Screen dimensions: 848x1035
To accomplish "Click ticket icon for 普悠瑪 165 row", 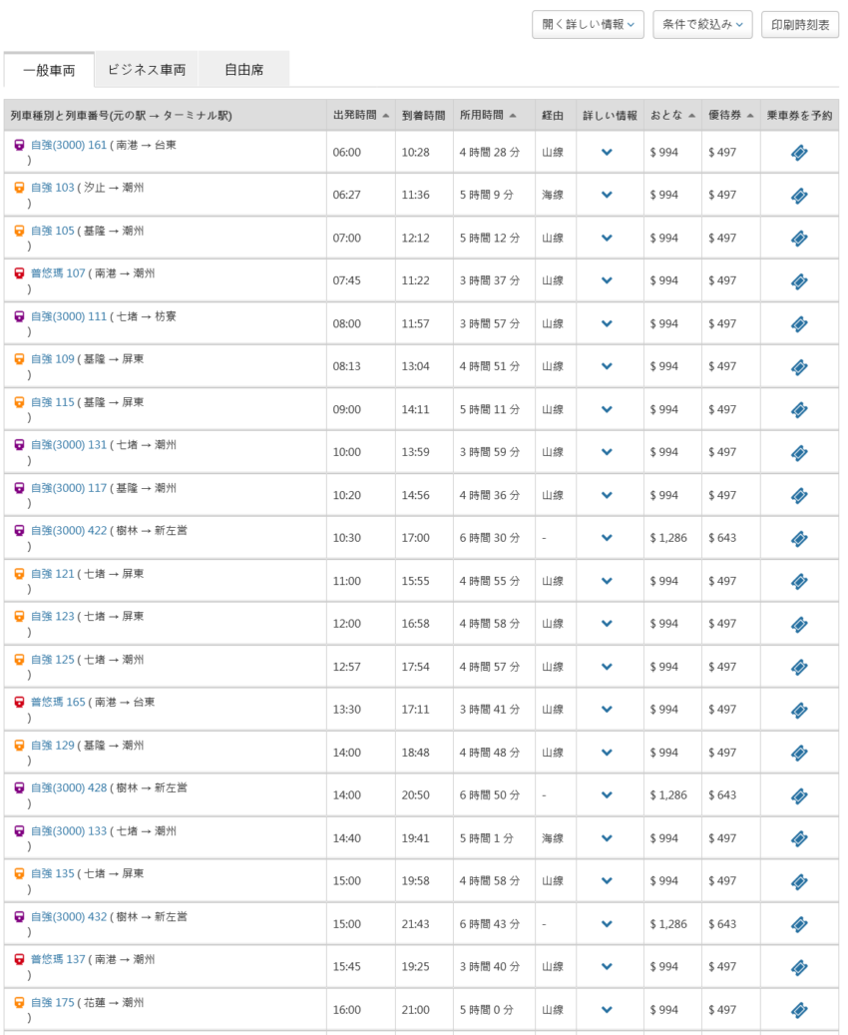I will [x=798, y=710].
